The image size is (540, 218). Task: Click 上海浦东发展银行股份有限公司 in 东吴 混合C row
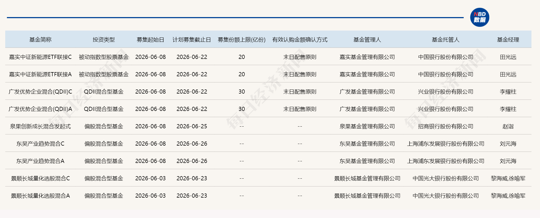[446, 144]
